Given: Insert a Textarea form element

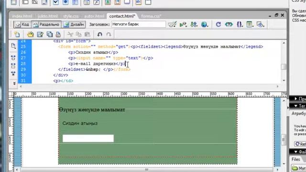Looking at the screenshot, I should point(44,2).
